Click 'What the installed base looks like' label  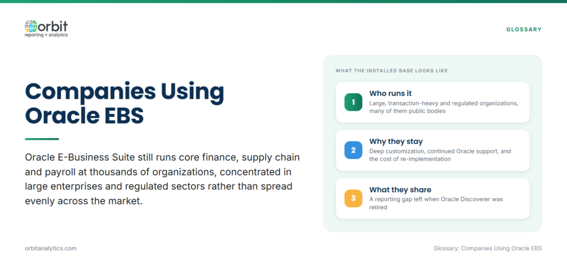[x=391, y=71]
